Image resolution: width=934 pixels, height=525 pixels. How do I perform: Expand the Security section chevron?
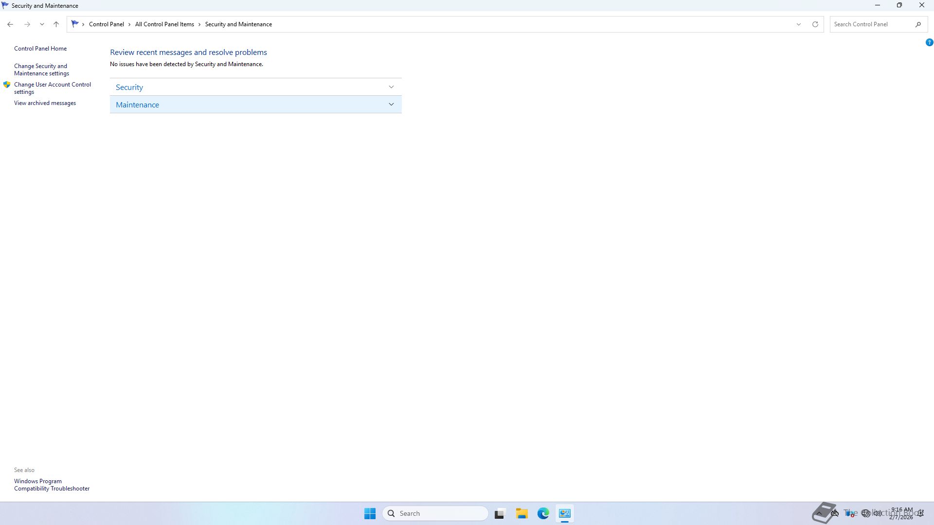click(391, 87)
